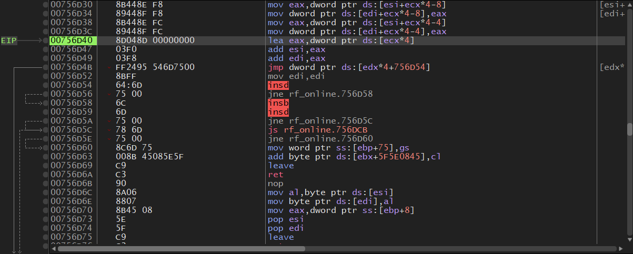Toggle breakpoint dot at address 00756D5C
Viewport: 633px width, 254px height.
[45, 130]
